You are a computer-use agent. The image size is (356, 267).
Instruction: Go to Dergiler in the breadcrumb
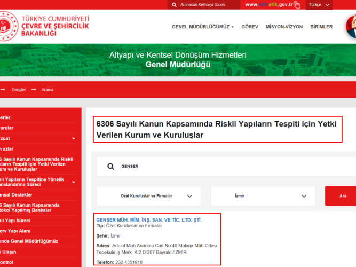pos(19,90)
